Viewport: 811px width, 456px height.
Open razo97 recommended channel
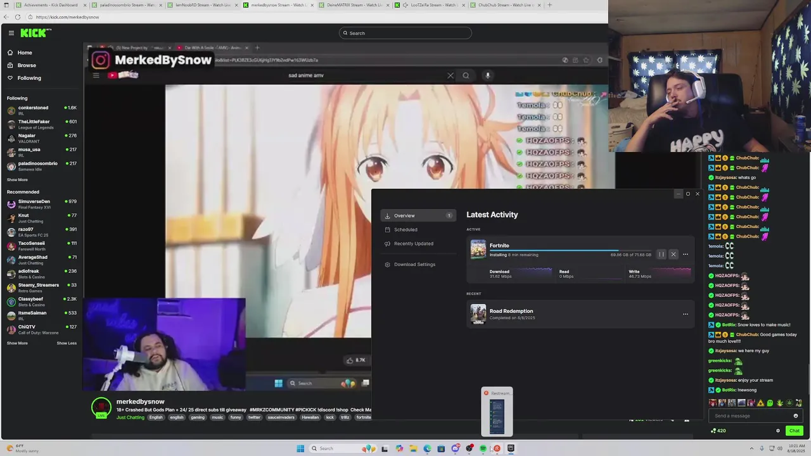pyautogui.click(x=41, y=232)
